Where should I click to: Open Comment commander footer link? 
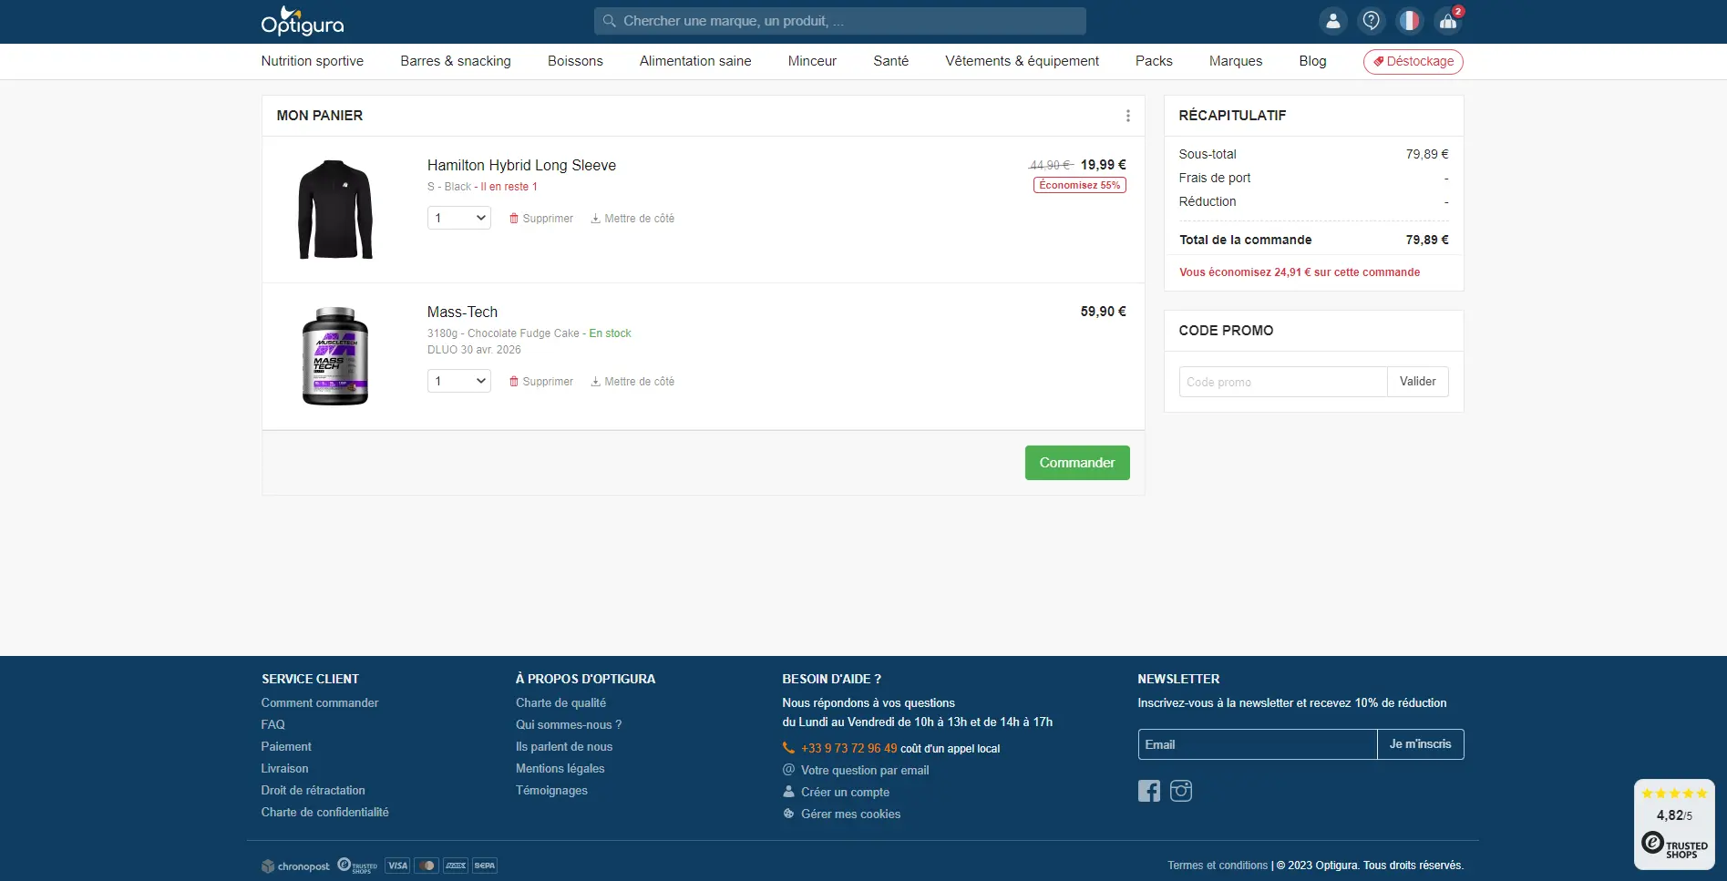click(320, 702)
